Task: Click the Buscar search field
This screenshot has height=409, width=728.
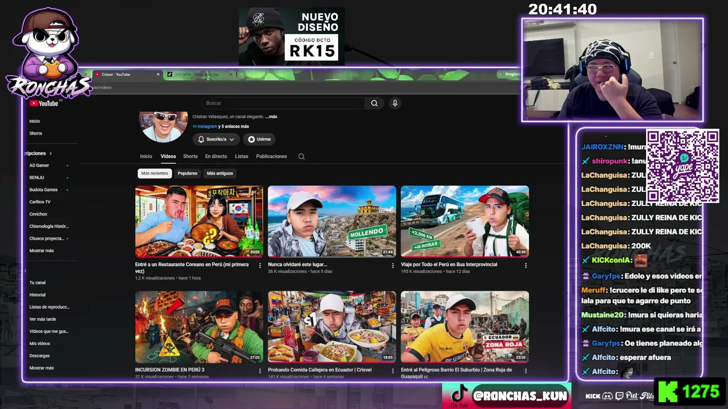Action: (x=283, y=103)
